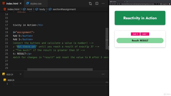The height and width of the screenshot is (96, 171).
Task: Click the HTML5 icon on index.html tab
Action: coord(3,3)
